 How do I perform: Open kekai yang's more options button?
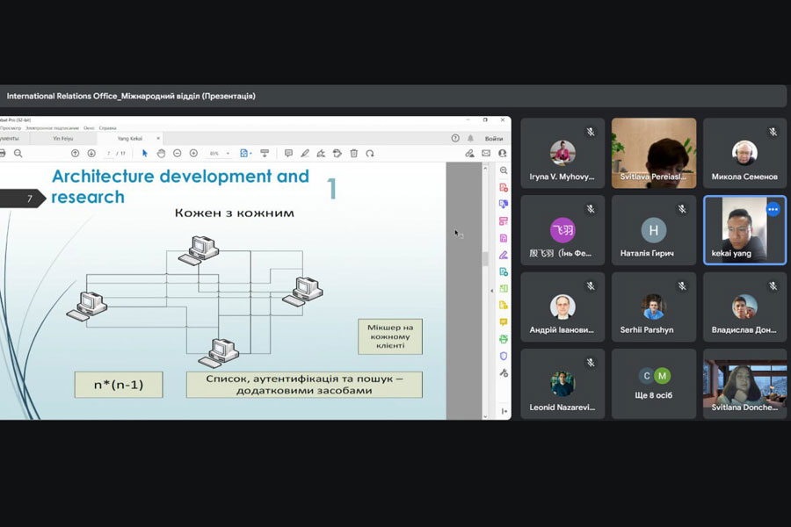(x=773, y=209)
